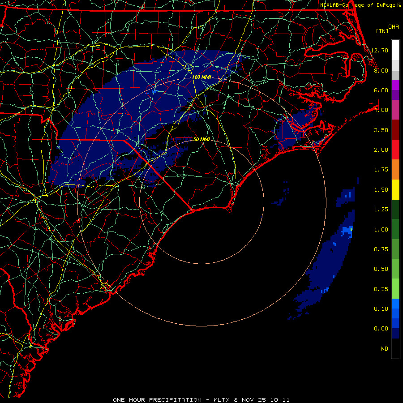Viewport: 403px width, 403px height.
Task: Click the 12.70 legend value
Action: tap(379, 50)
